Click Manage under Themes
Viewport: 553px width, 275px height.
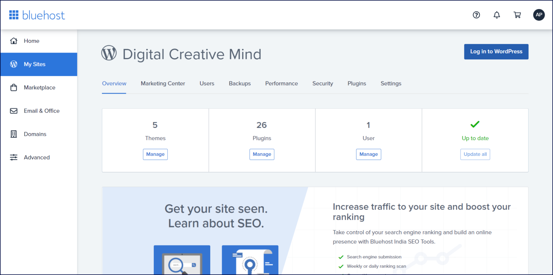click(x=155, y=154)
